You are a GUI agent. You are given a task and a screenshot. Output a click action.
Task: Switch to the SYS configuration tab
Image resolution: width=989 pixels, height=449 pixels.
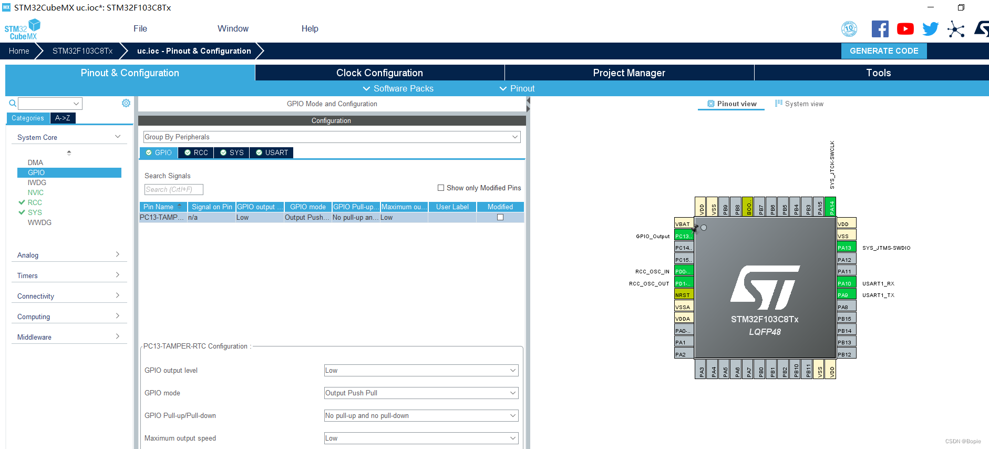[232, 152]
